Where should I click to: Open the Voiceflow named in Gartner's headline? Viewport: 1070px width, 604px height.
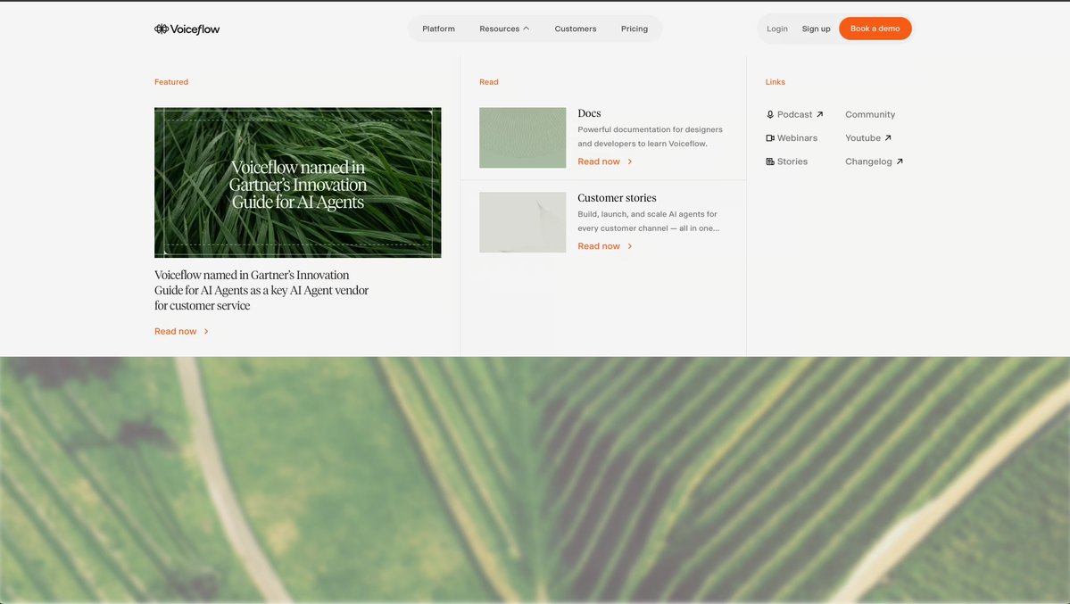pyautogui.click(x=261, y=290)
